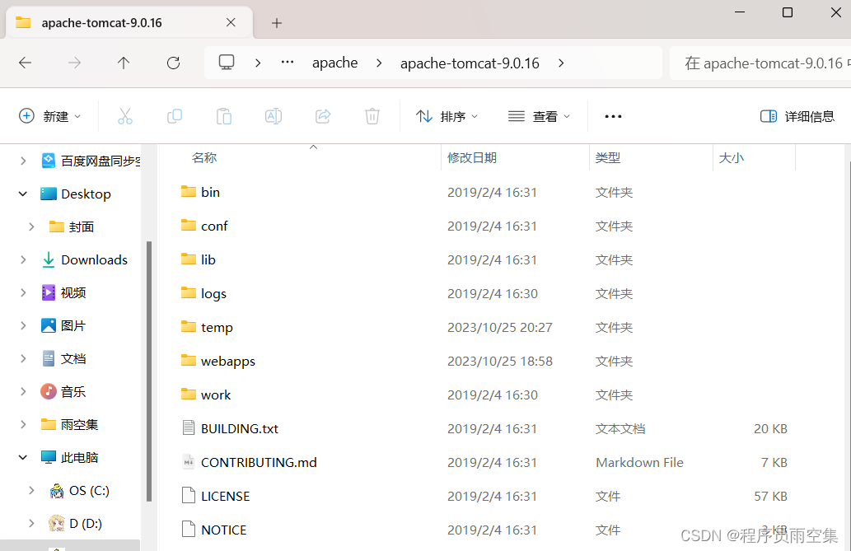Open the 新建 (New) dropdown
Image resolution: width=851 pixels, height=551 pixels.
click(x=50, y=116)
